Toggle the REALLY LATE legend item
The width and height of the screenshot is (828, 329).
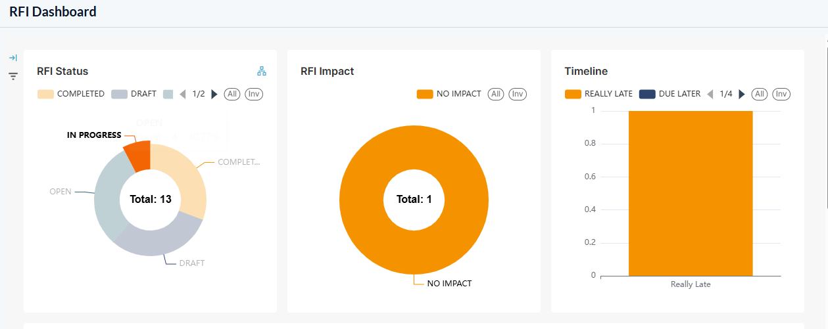598,94
